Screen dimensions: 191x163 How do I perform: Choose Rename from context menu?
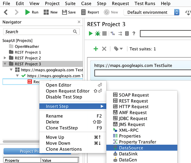pos(73,116)
